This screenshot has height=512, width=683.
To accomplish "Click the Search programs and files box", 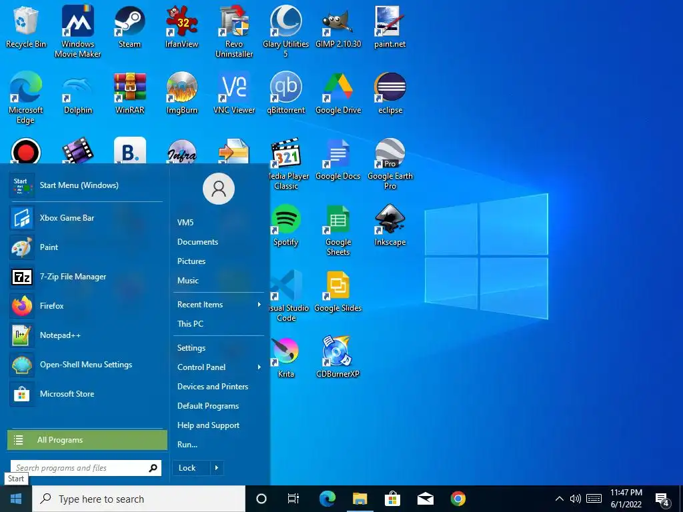I will click(x=86, y=468).
